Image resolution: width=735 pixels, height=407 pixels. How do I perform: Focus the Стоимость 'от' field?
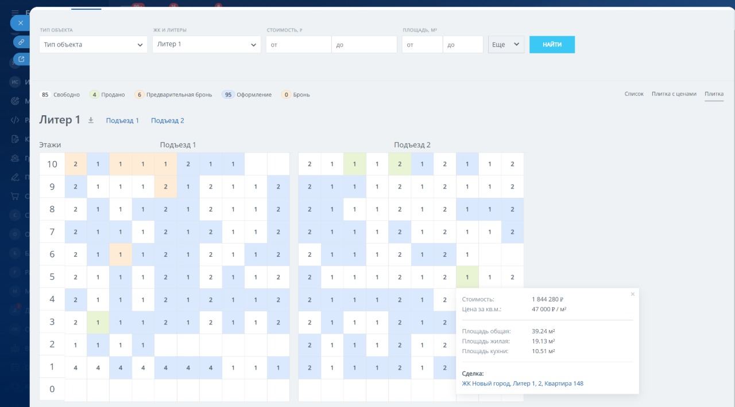299,44
